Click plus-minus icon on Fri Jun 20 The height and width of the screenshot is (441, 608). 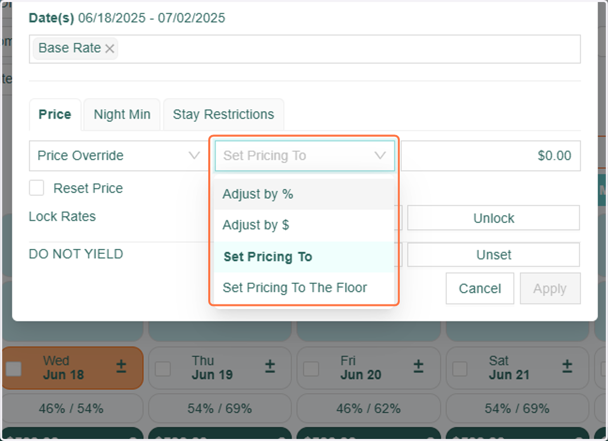pos(419,366)
